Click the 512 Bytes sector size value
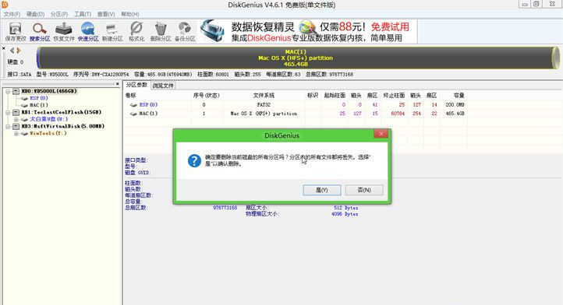This screenshot has height=305, width=563. click(x=345, y=208)
